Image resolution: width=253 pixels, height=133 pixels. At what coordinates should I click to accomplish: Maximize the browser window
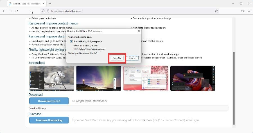pos(241,4)
